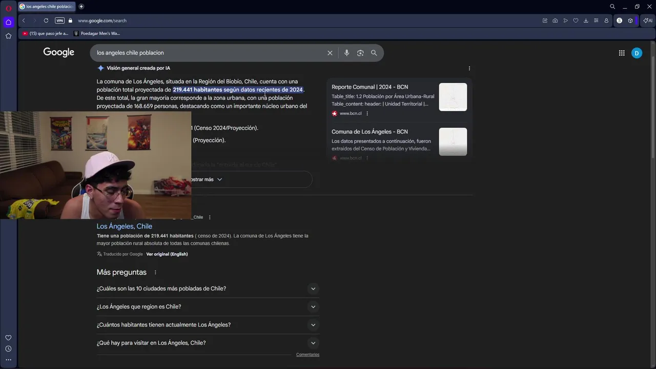Reload the page with the refresh icon
The image size is (656, 369).
coord(46,20)
